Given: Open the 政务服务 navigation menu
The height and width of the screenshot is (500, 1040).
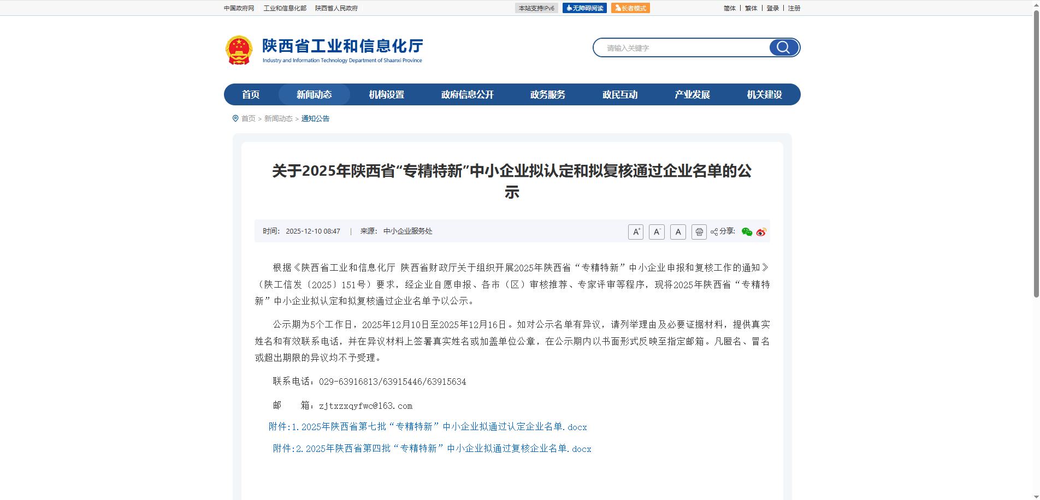Looking at the screenshot, I should tap(547, 94).
